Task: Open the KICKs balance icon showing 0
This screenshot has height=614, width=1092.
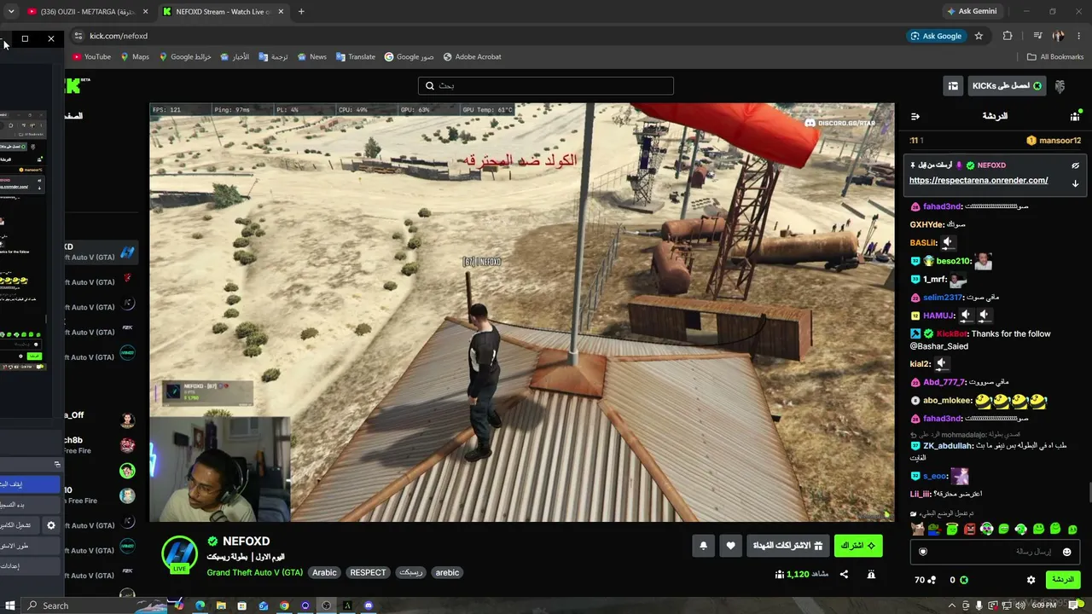Action: click(x=959, y=580)
